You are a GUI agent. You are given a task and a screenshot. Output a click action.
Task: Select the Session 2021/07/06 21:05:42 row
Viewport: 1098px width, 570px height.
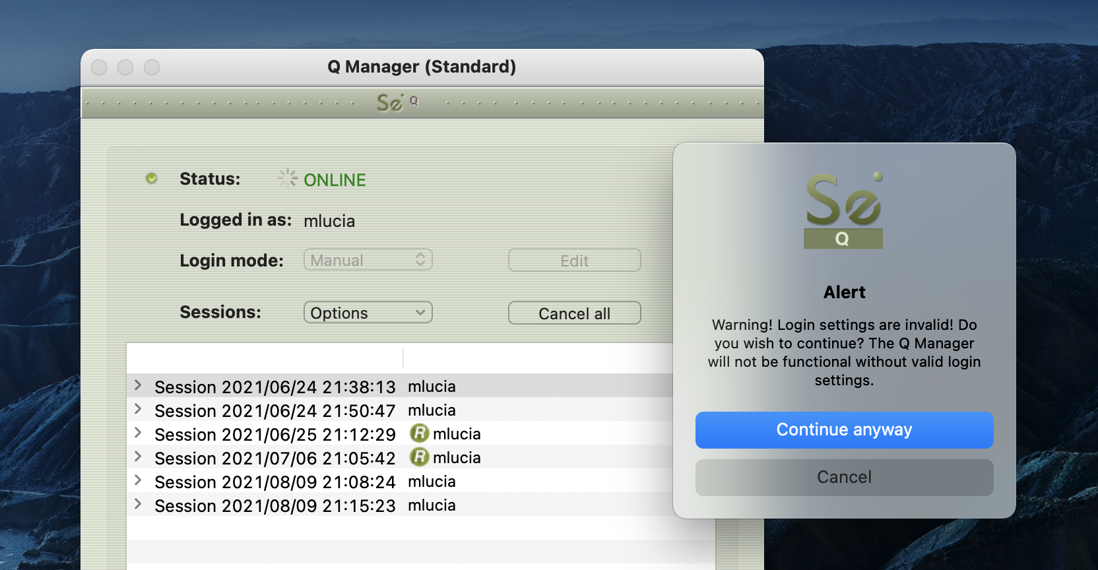[274, 458]
